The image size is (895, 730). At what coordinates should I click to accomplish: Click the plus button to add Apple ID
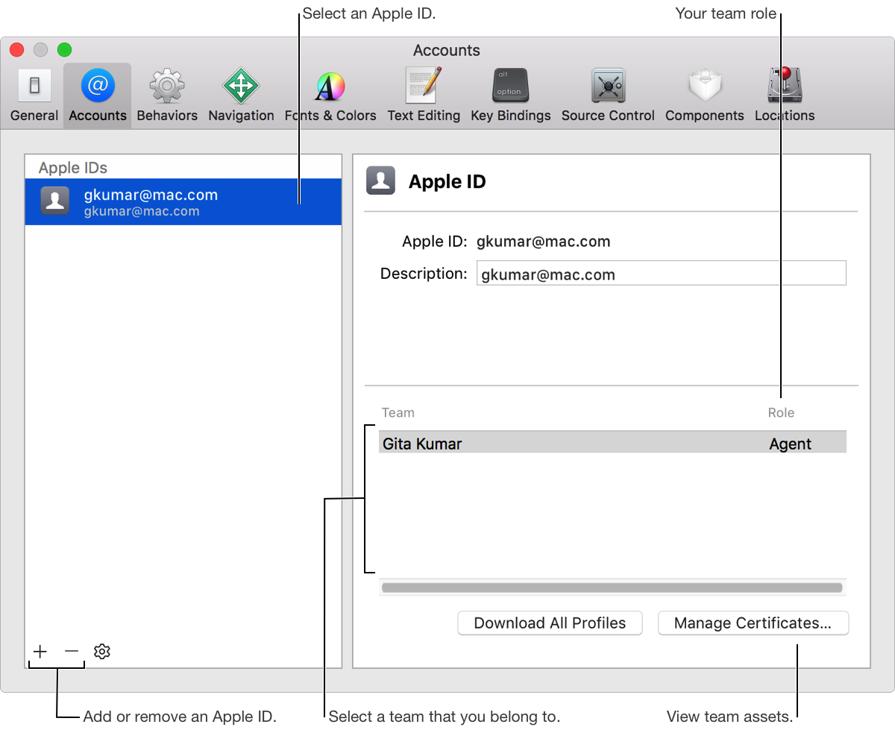pyautogui.click(x=40, y=652)
